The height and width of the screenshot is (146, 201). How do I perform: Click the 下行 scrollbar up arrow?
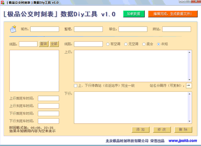[190, 94]
